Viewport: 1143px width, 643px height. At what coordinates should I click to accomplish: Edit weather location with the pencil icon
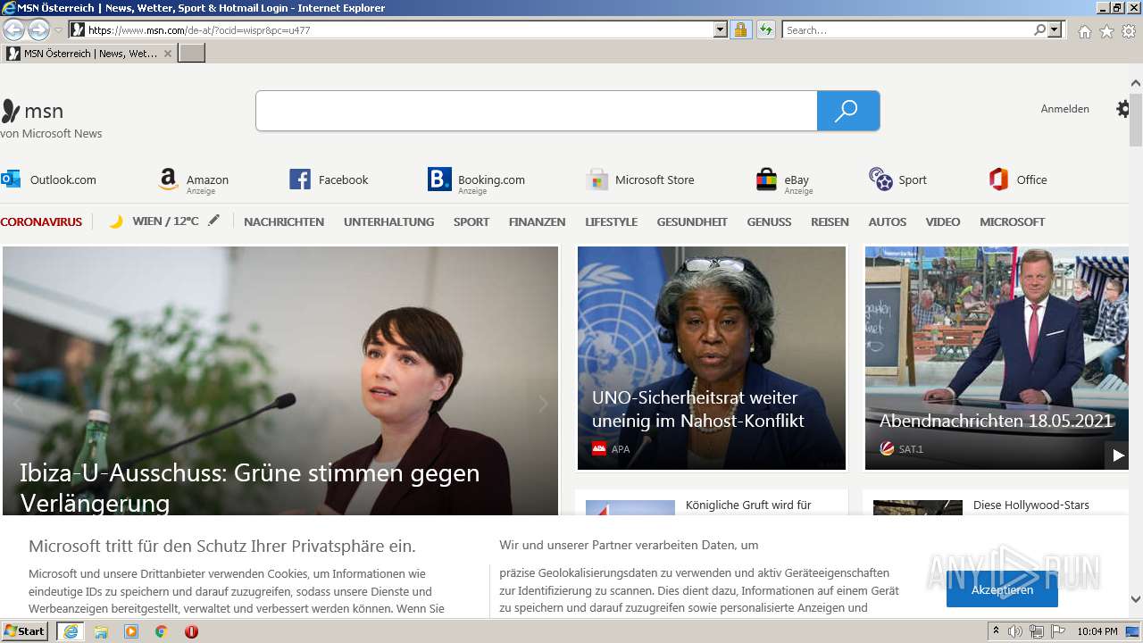213,221
